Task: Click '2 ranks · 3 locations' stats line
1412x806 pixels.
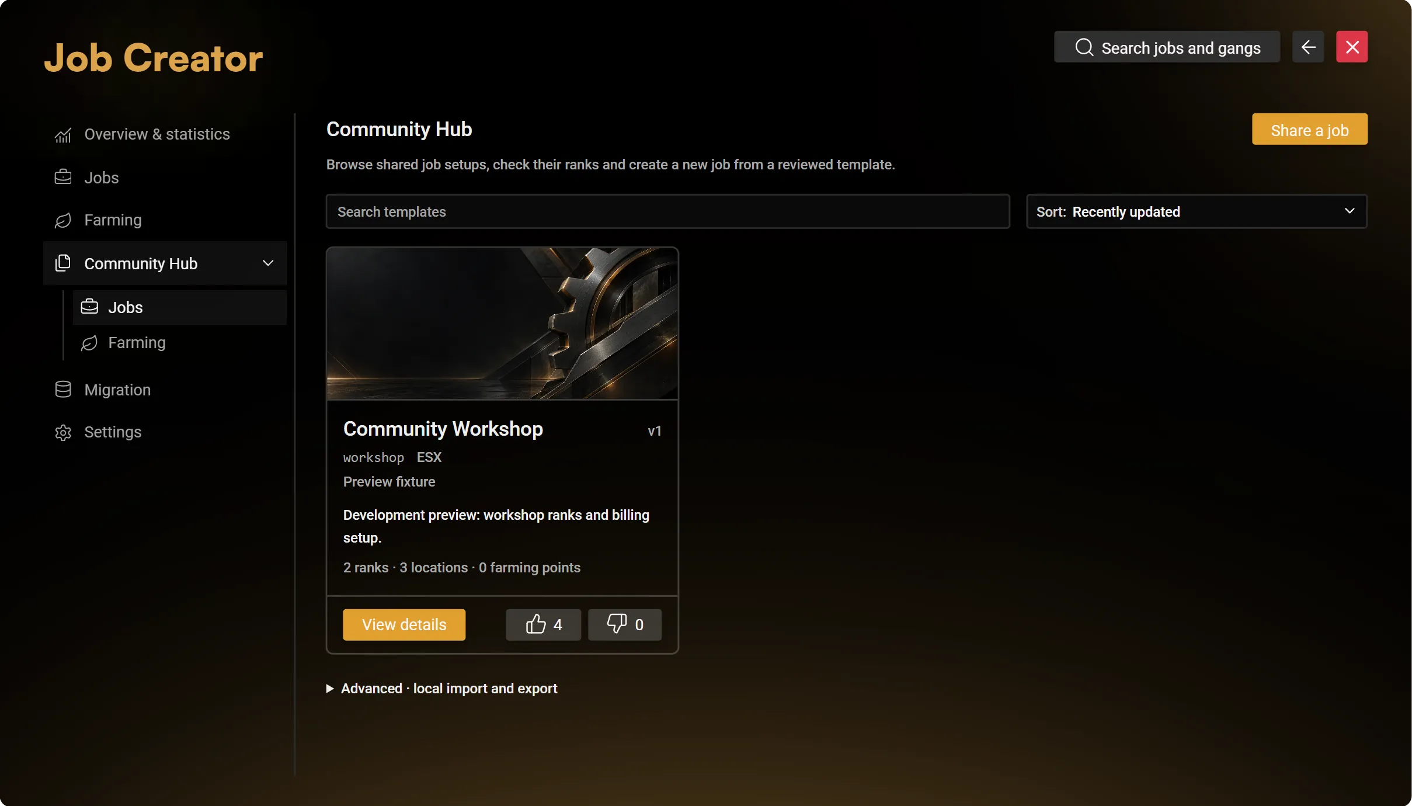Action: pyautogui.click(x=461, y=568)
